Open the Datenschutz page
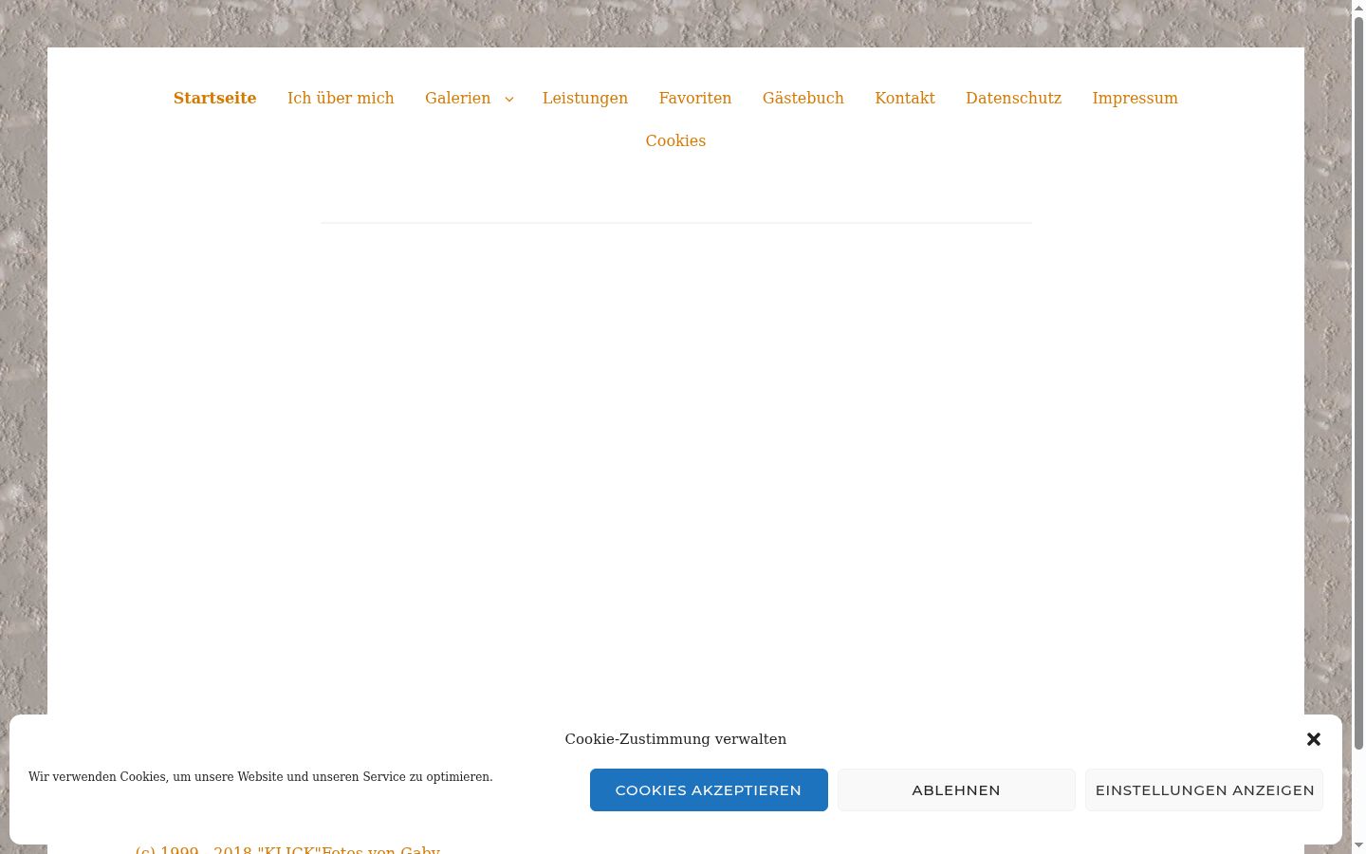 click(x=1013, y=98)
